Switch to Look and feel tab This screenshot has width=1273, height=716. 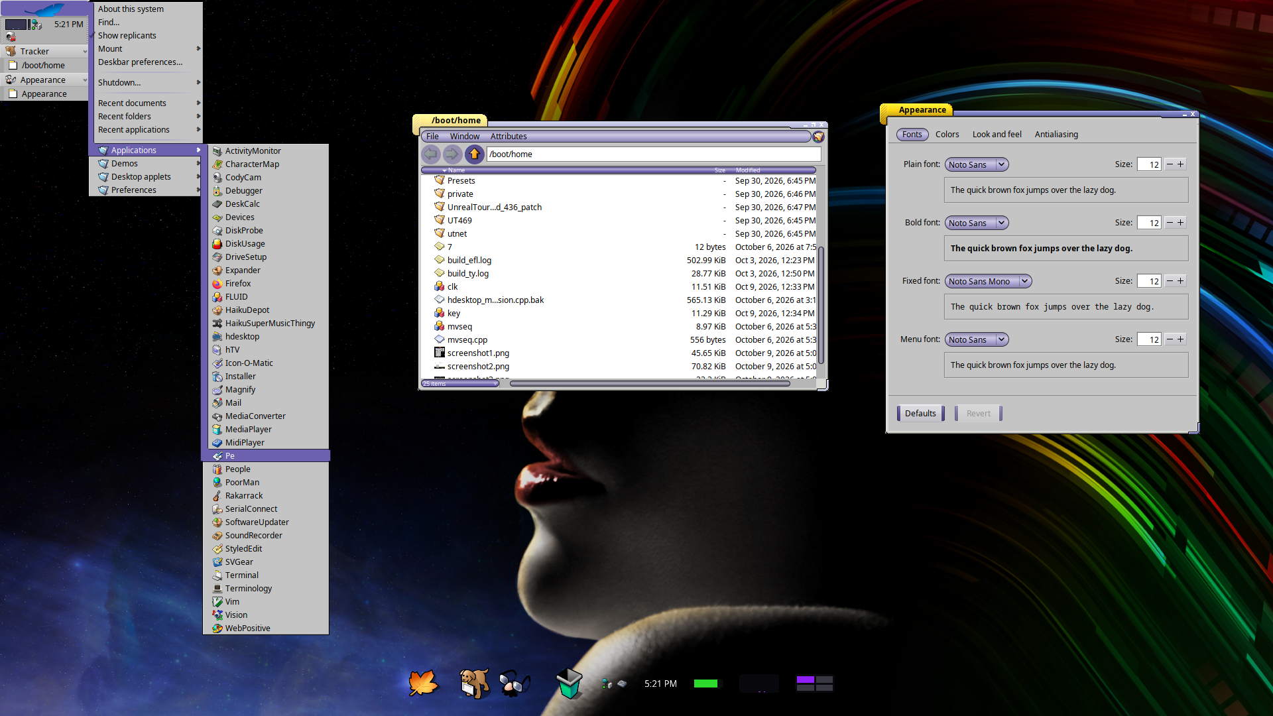tap(997, 134)
